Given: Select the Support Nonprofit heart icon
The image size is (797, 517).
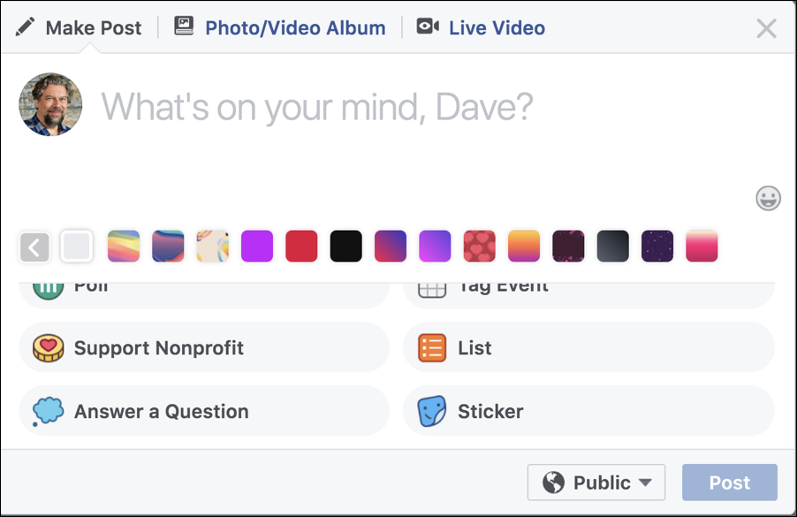Looking at the screenshot, I should (x=47, y=347).
